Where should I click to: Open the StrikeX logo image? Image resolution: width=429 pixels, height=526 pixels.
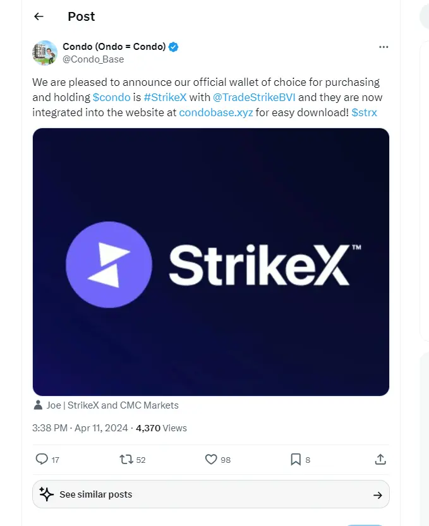(211, 262)
